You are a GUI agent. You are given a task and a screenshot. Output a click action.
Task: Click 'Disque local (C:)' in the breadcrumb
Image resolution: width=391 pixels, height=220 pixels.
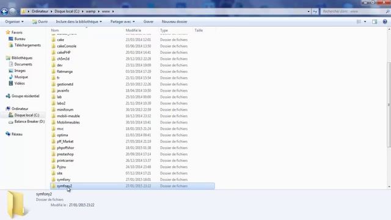click(67, 12)
